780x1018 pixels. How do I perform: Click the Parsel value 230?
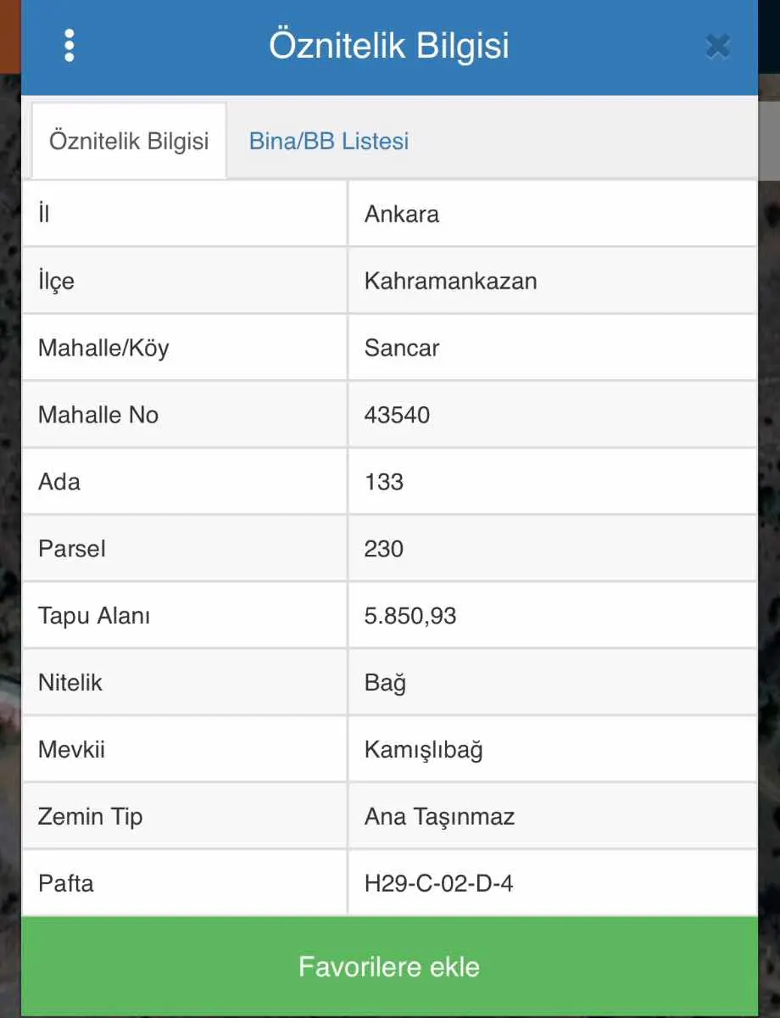click(x=384, y=549)
